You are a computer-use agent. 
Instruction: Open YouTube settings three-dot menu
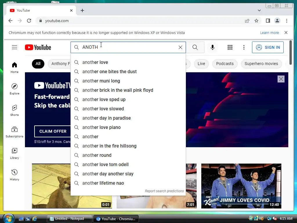(244, 47)
